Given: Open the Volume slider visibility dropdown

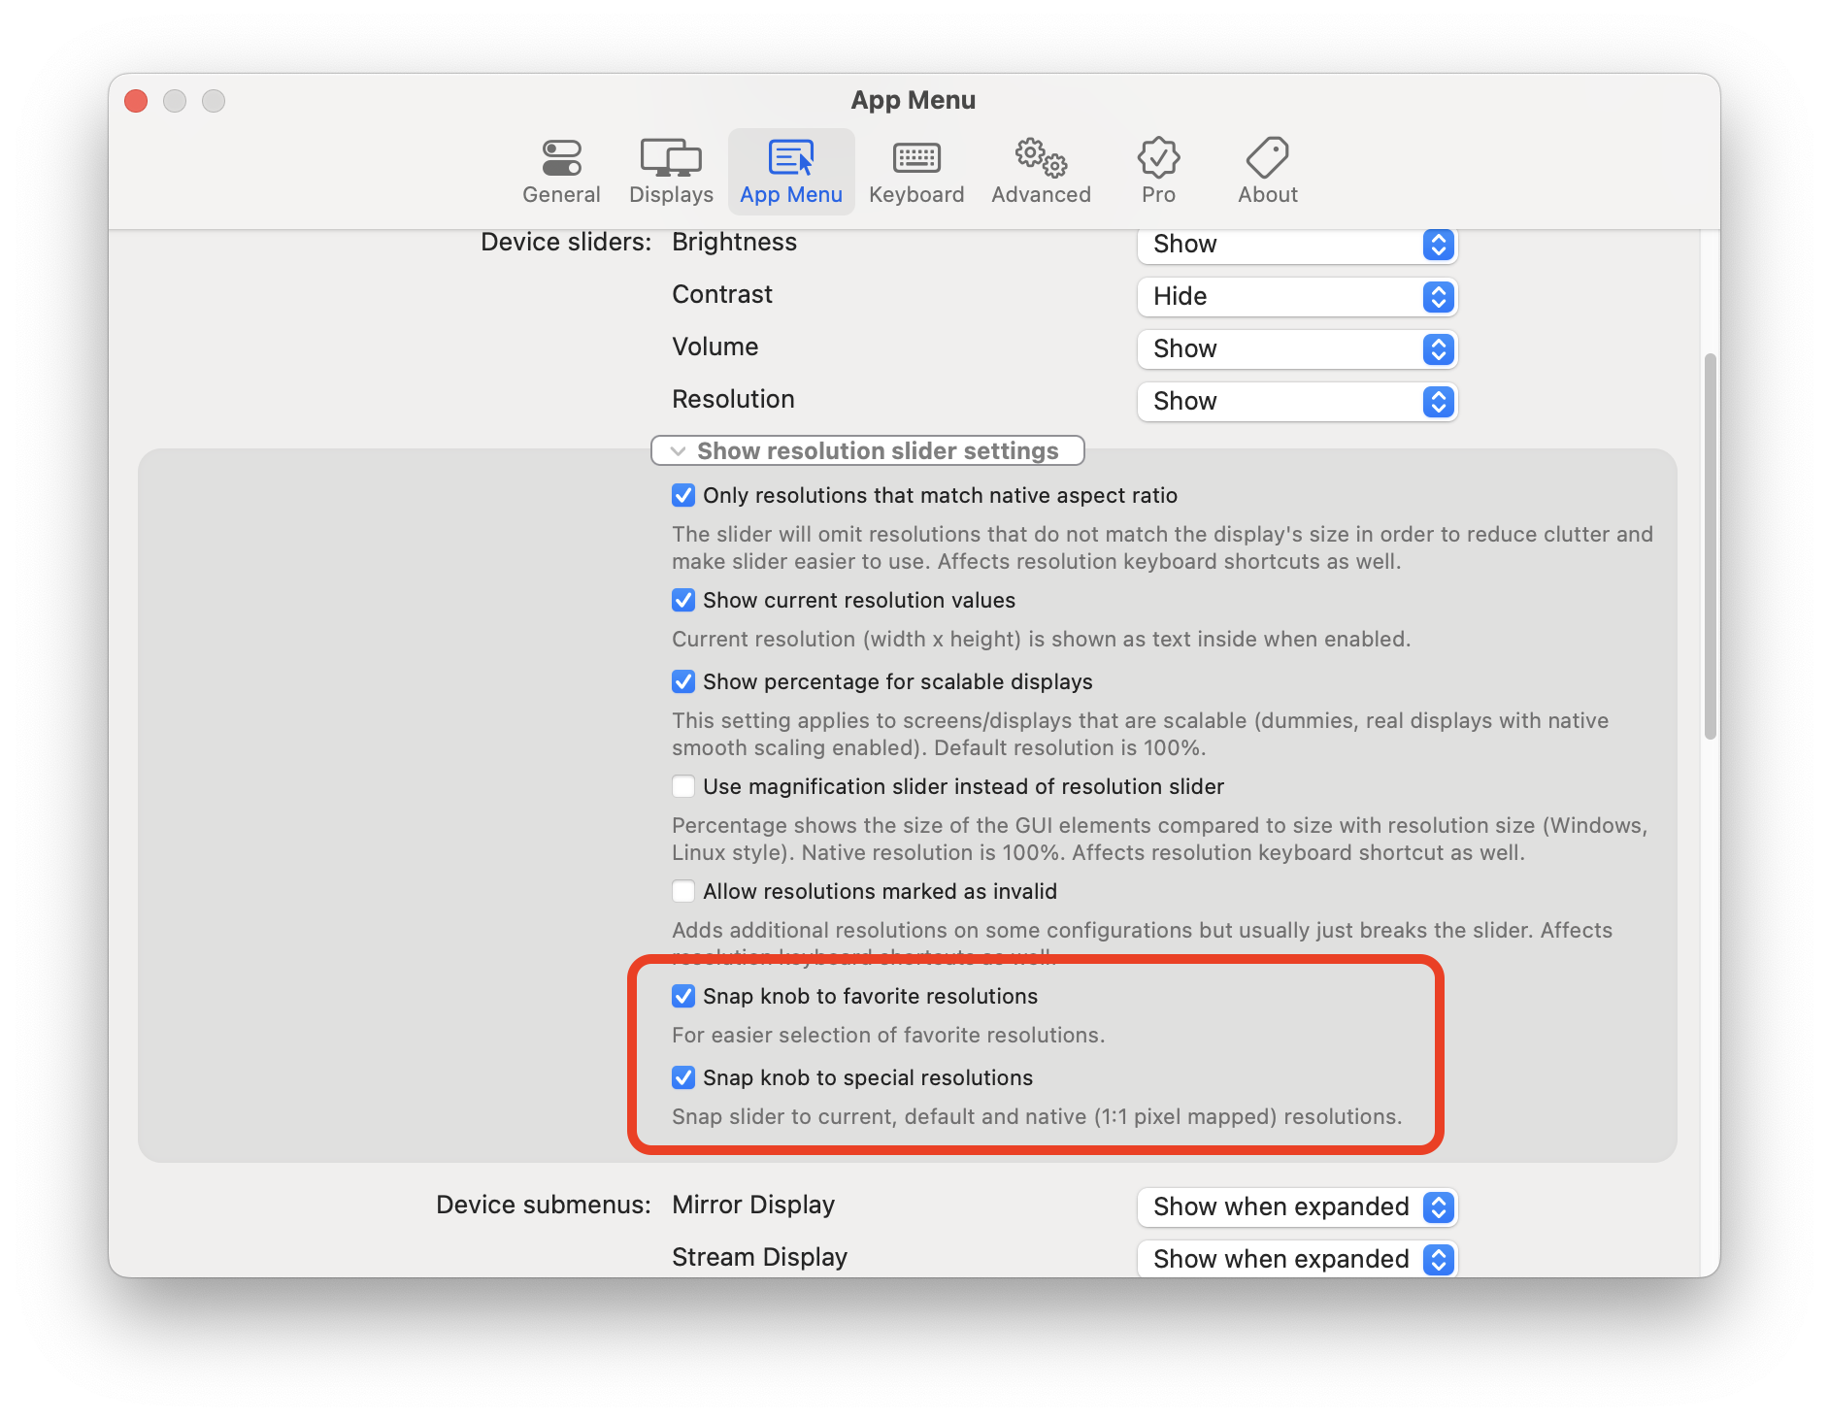Looking at the screenshot, I should click(x=1297, y=349).
